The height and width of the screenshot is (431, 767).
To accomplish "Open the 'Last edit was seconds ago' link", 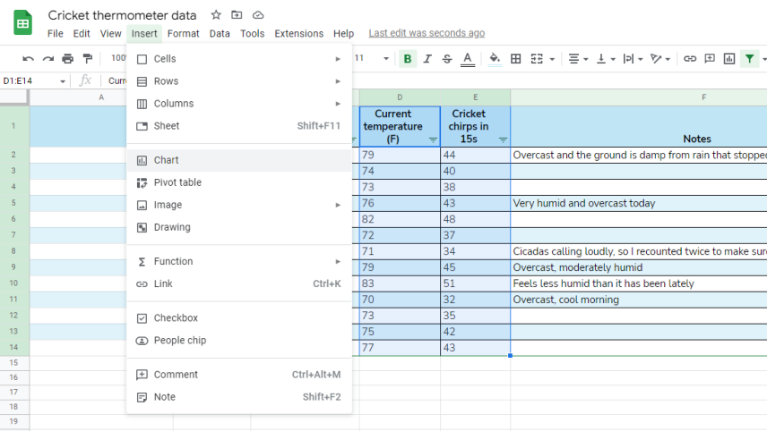I will pos(427,33).
